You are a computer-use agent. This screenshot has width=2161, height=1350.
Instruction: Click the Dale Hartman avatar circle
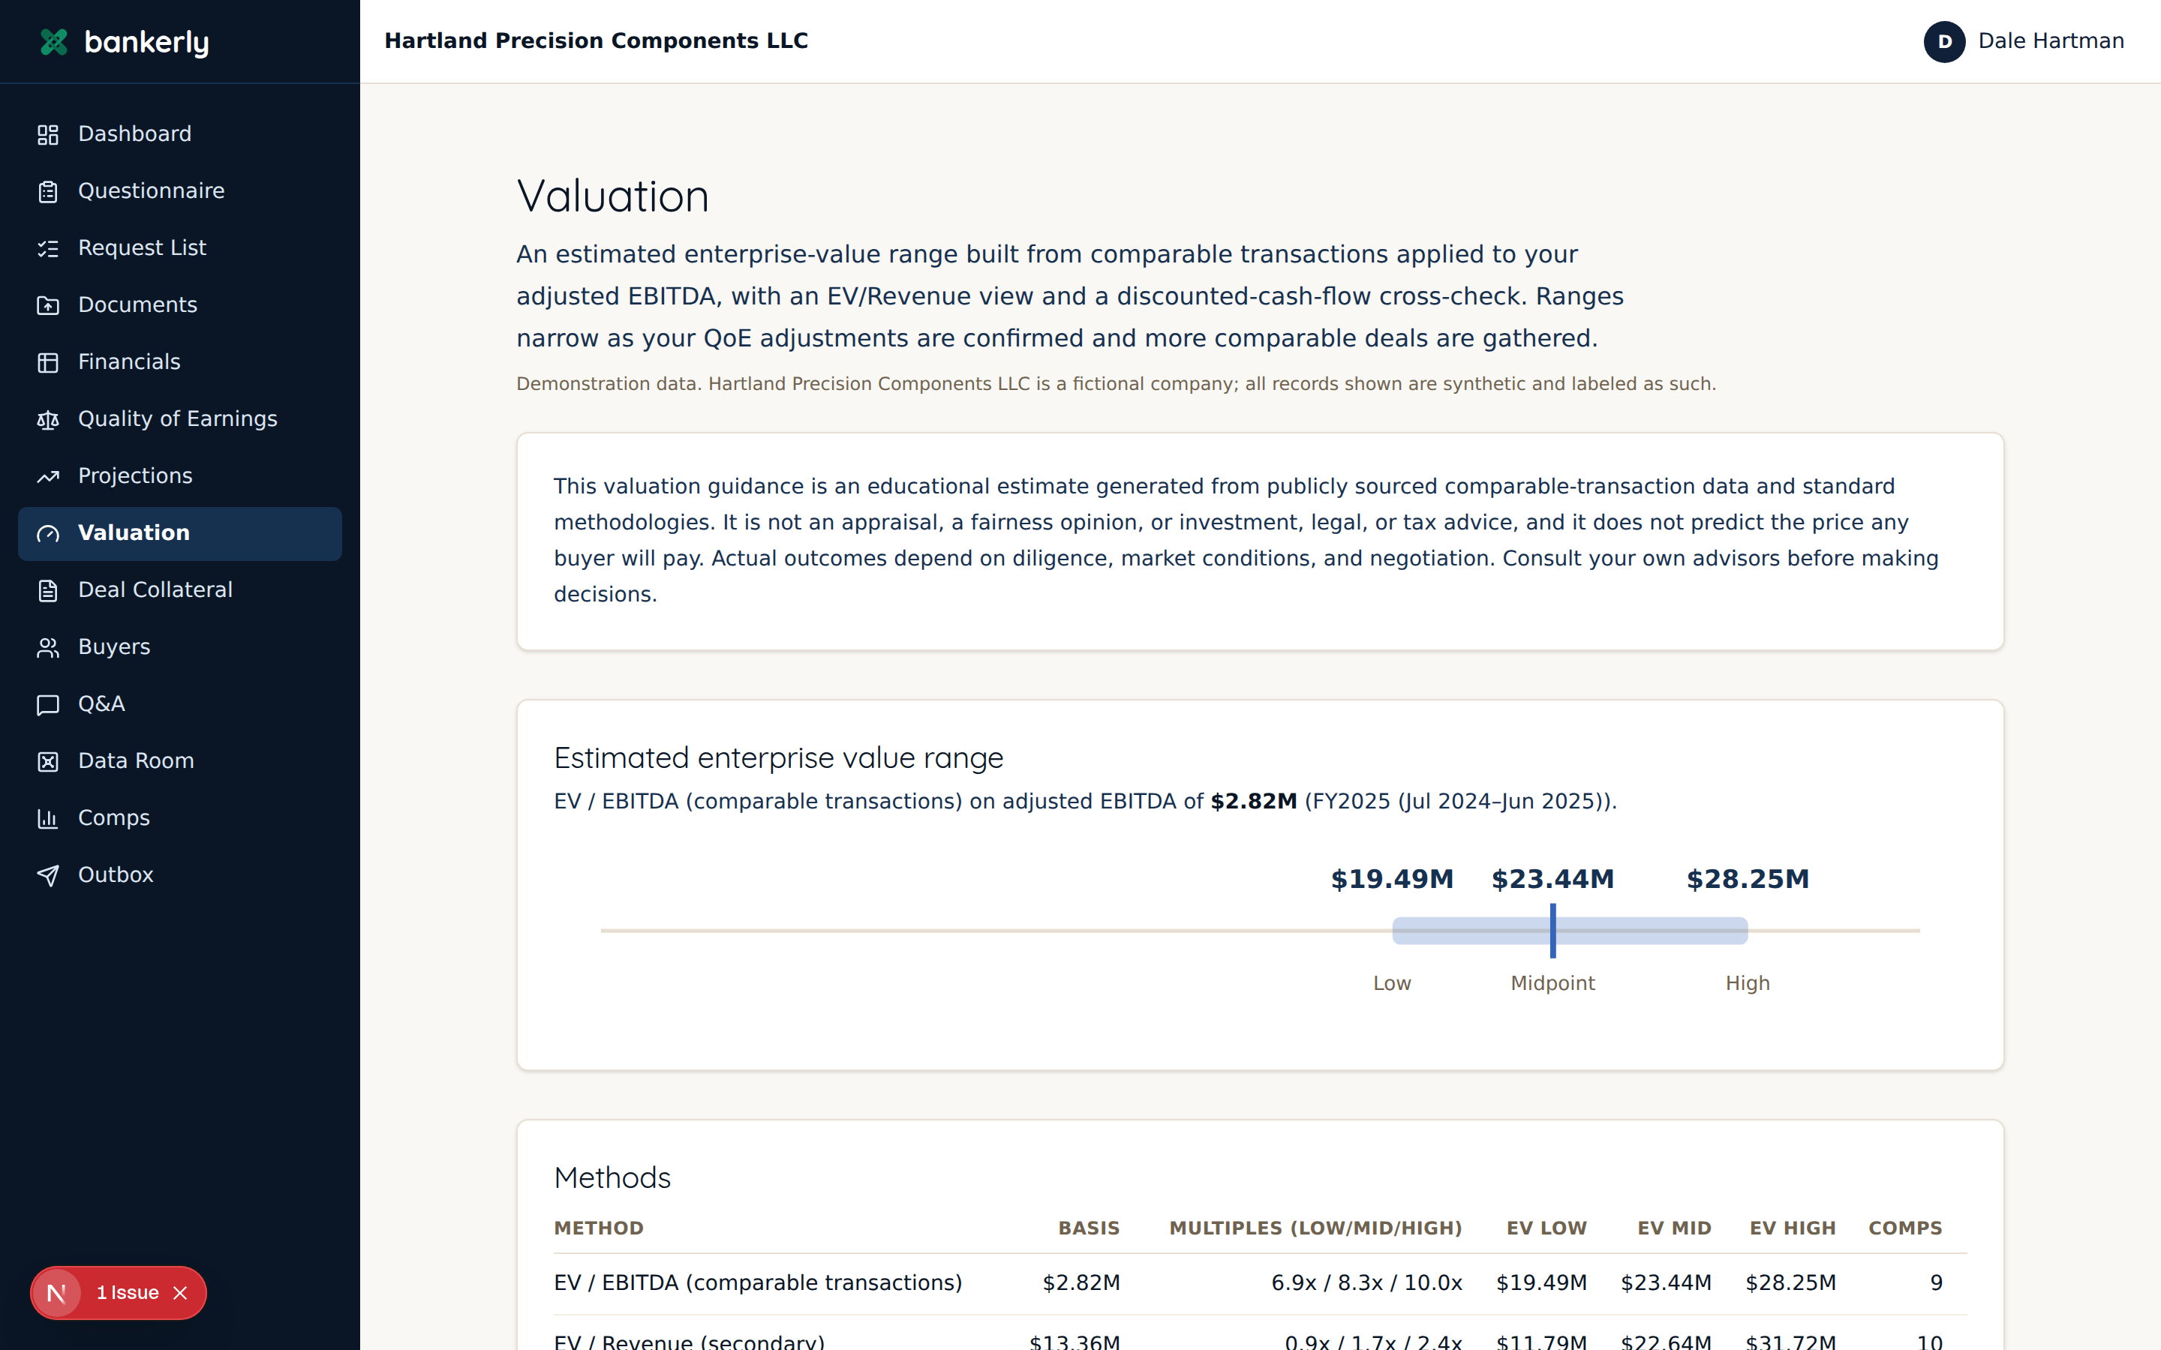click(1944, 42)
